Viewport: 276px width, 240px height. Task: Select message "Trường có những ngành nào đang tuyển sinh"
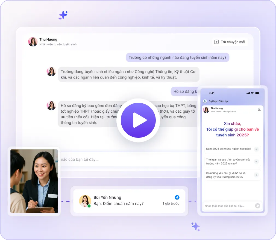[178, 58]
